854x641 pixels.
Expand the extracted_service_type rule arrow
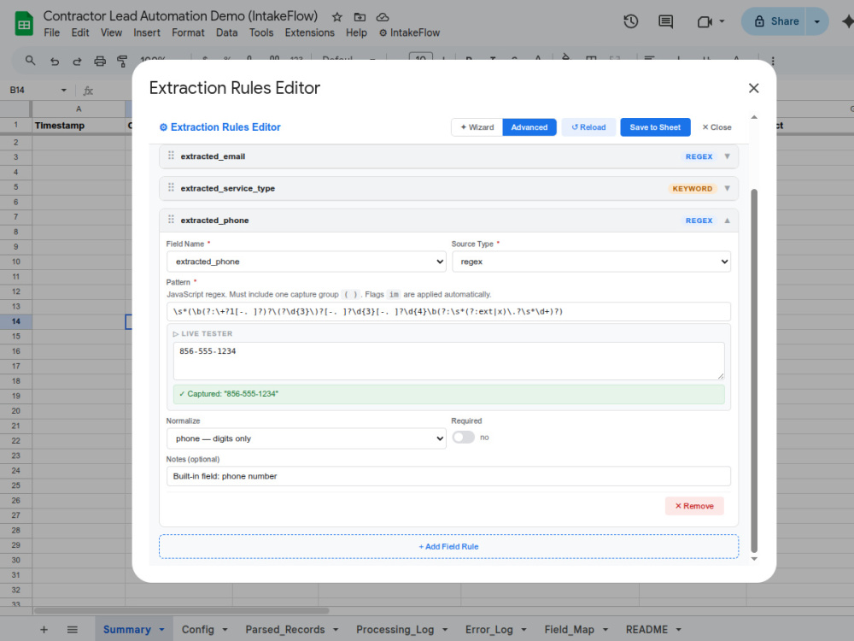(727, 189)
